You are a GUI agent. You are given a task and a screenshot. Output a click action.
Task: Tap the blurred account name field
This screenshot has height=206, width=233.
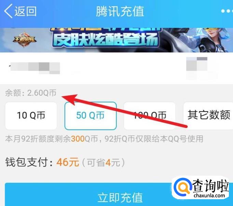point(35,68)
